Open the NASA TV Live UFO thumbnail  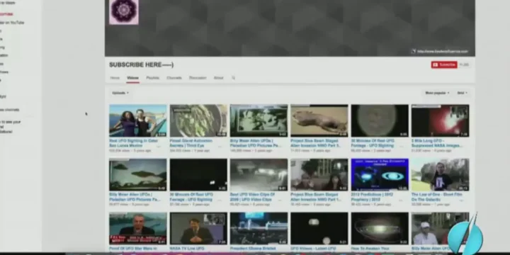point(198,228)
